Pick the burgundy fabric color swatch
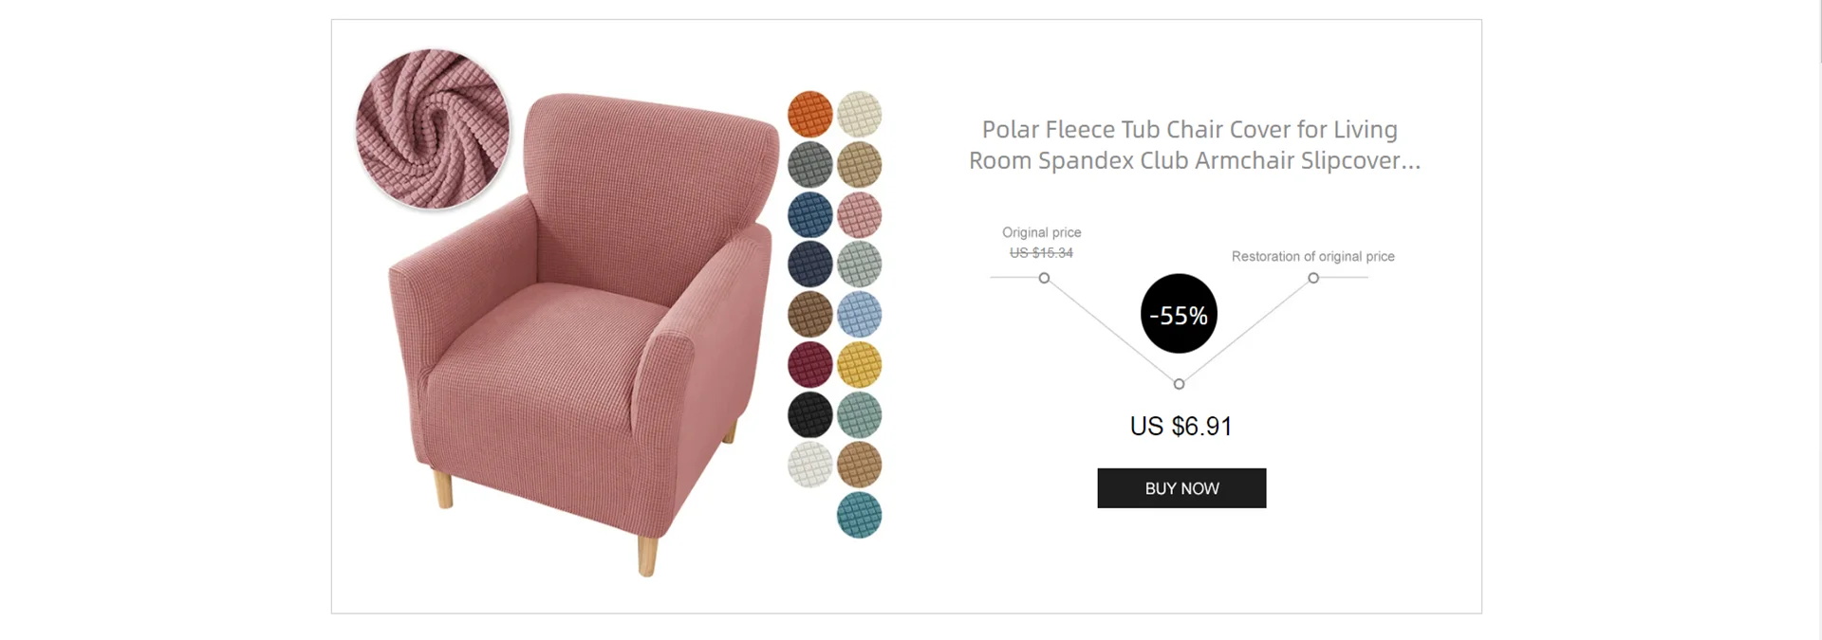1822x640 pixels. (x=809, y=365)
